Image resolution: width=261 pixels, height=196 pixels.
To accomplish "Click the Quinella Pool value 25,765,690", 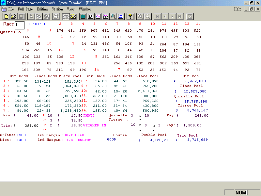I will (195, 102).
